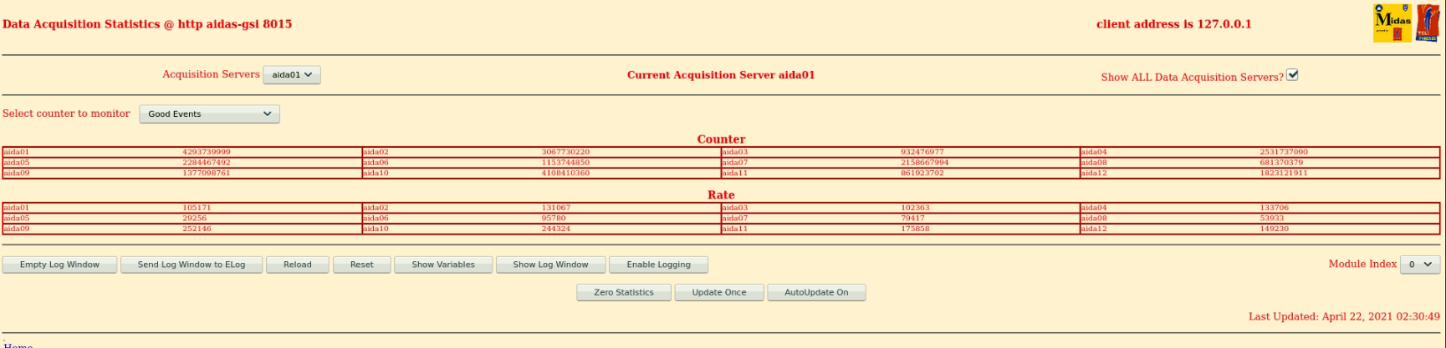Click Enable Logging button
The height and width of the screenshot is (348, 1446).
click(x=658, y=265)
